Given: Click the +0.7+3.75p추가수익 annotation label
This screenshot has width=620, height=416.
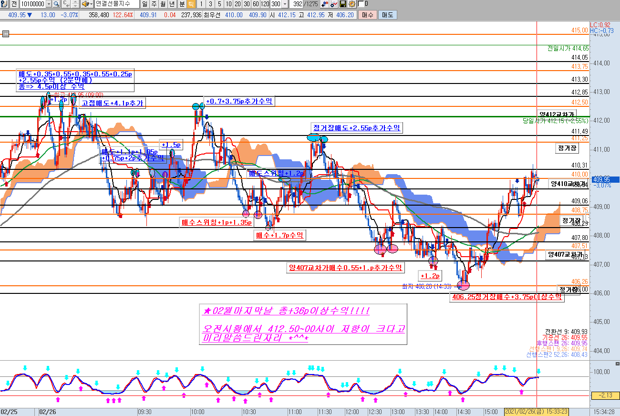Looking at the screenshot, I should click(240, 101).
